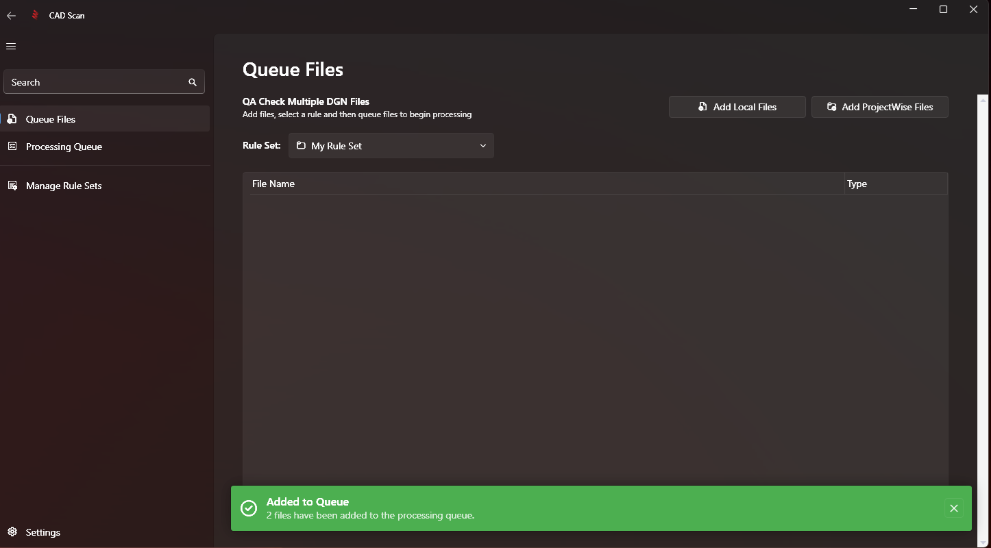This screenshot has width=991, height=548.
Task: Toggle the hamburger navigation menu
Action: point(11,46)
